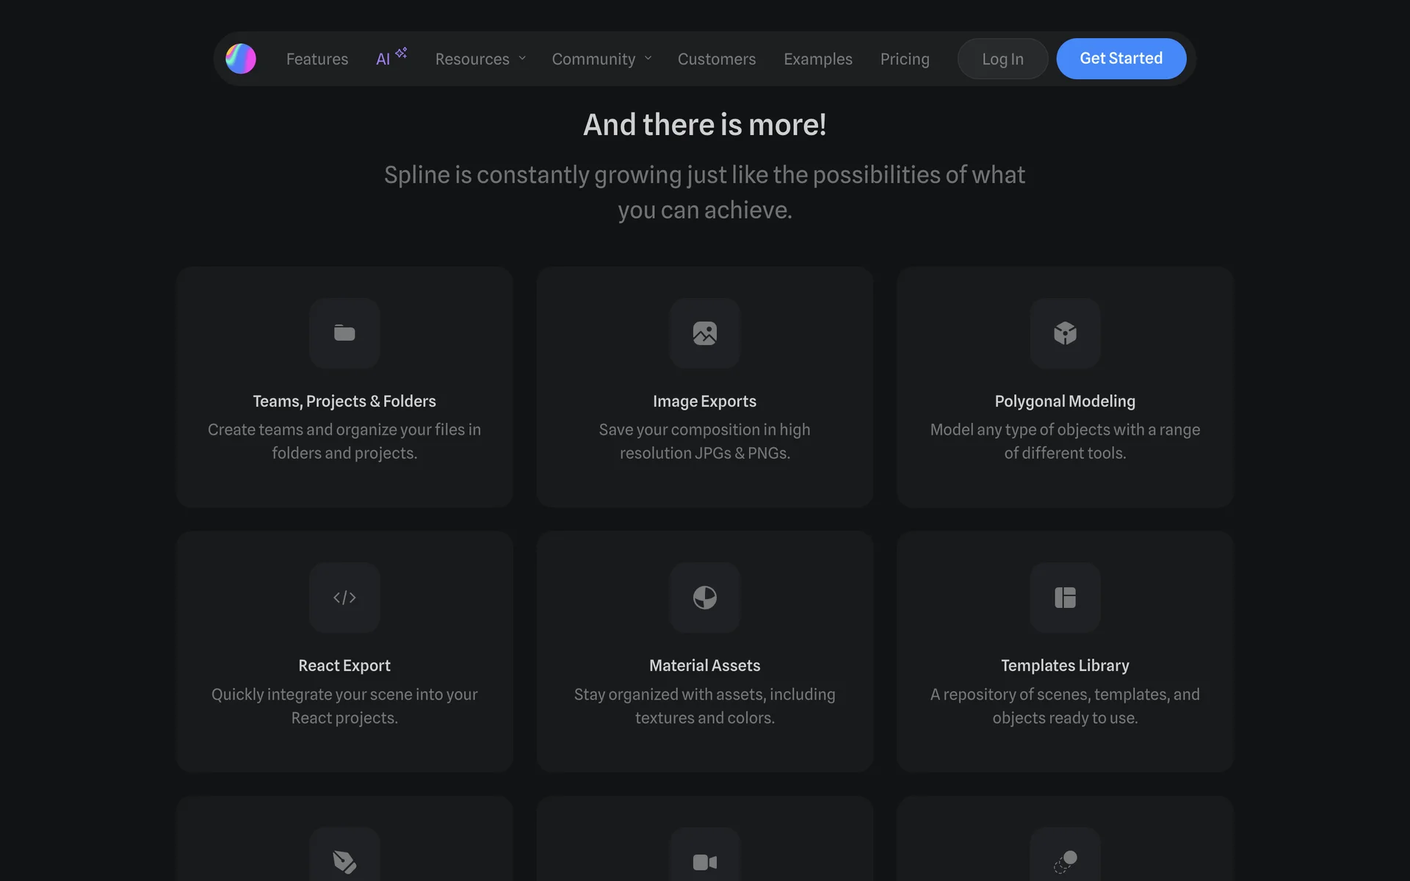Open the Pricing page from navbar
The width and height of the screenshot is (1410, 881).
point(905,59)
